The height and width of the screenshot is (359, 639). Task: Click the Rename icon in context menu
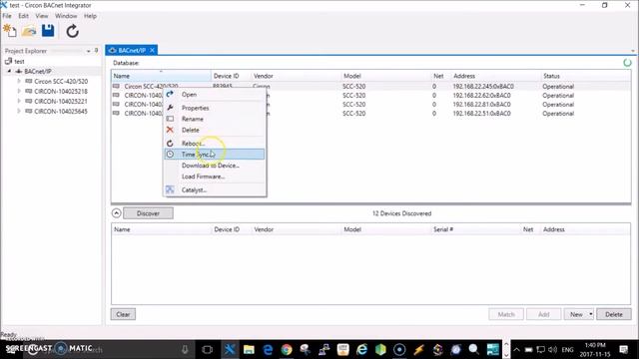170,119
